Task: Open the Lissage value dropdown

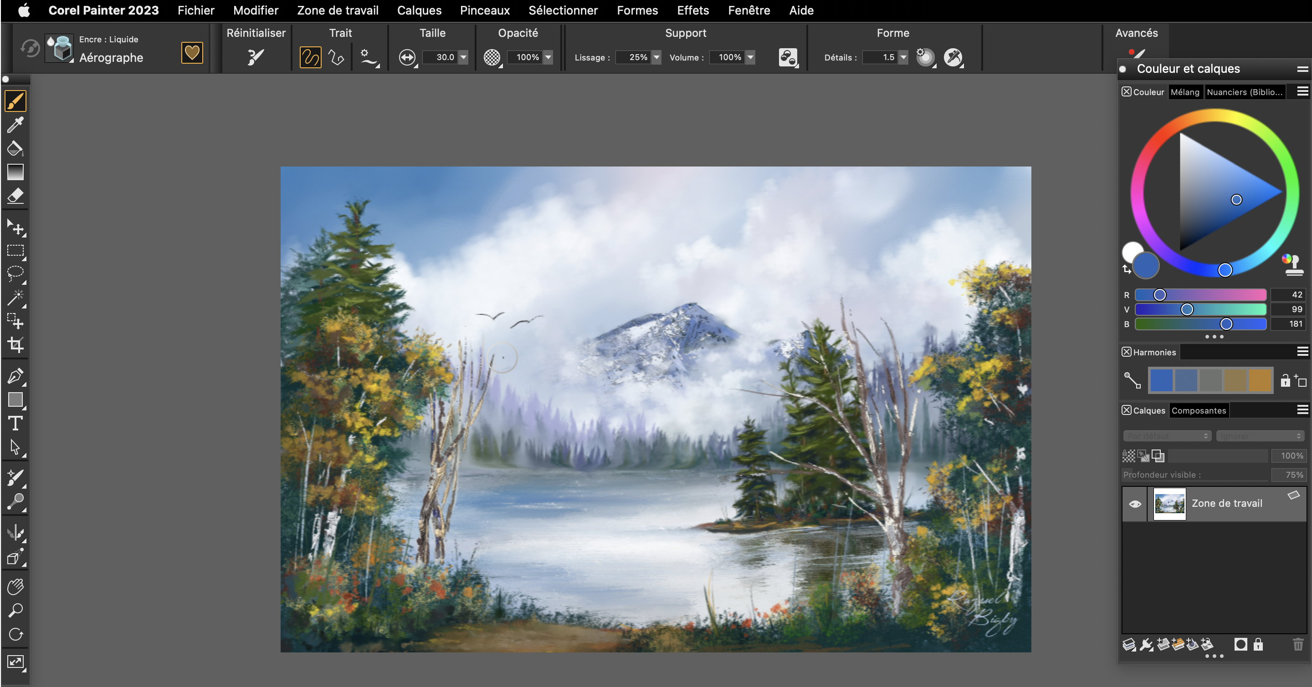Action: point(656,57)
